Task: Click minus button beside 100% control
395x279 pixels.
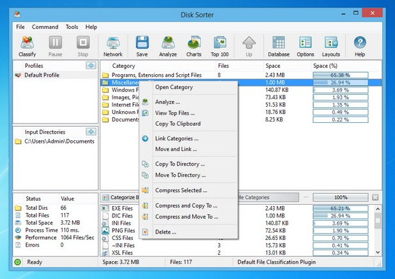Action: (306, 197)
